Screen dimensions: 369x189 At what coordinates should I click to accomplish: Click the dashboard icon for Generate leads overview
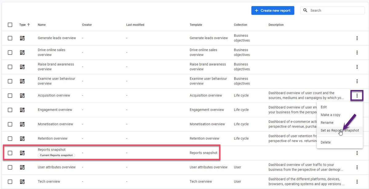[22, 38]
